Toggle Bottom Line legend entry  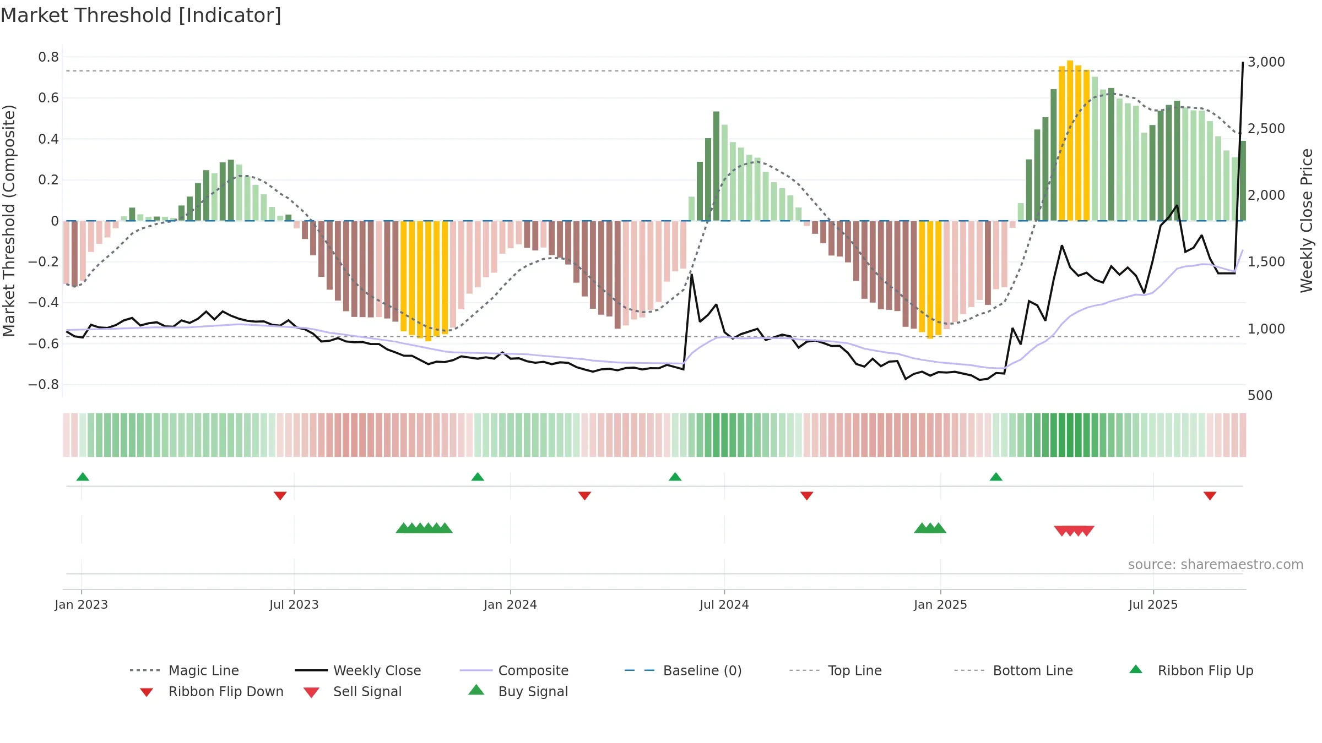coord(1014,670)
